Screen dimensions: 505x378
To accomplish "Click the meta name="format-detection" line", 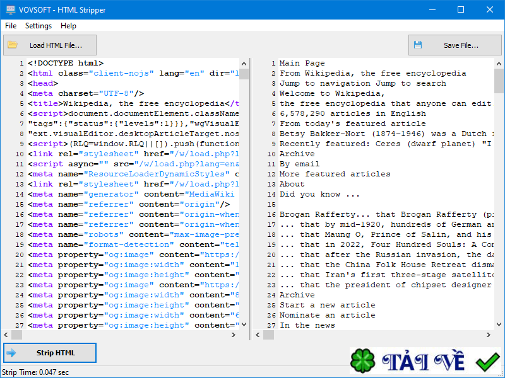I will 133,245.
